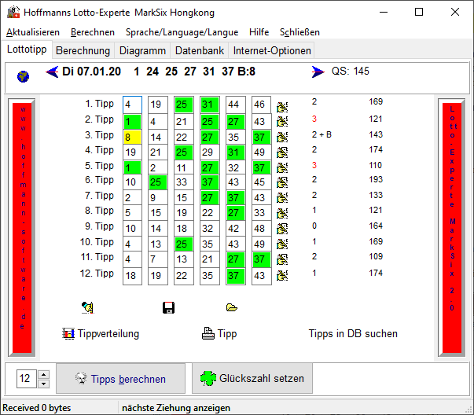The width and height of the screenshot is (474, 415).
Task: Click first number field of 1. Tipp
Action: click(132, 105)
